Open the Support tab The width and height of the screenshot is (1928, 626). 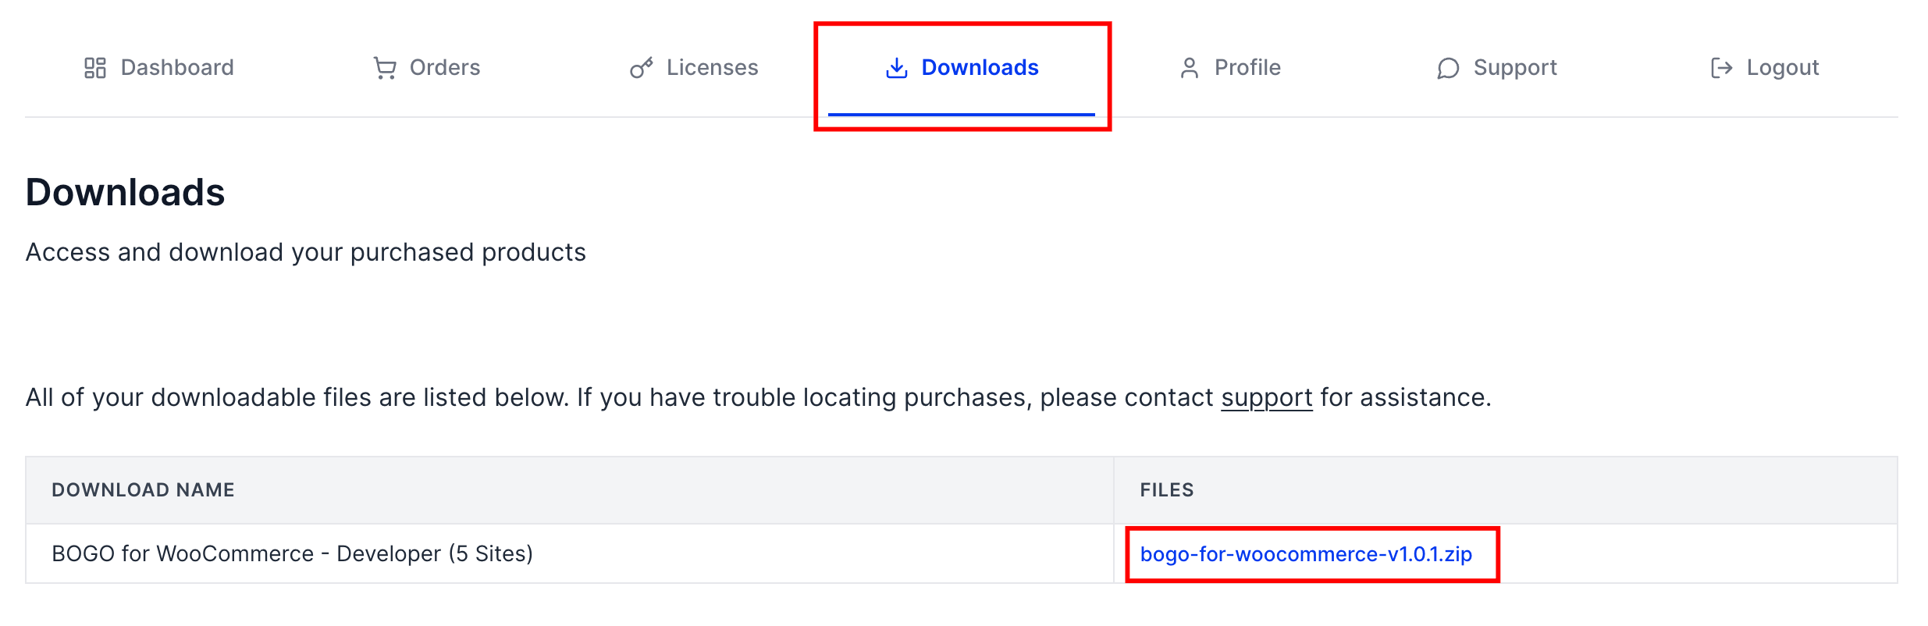pyautogui.click(x=1496, y=68)
